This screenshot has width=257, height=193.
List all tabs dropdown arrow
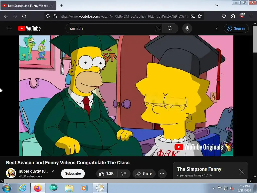click(217, 6)
